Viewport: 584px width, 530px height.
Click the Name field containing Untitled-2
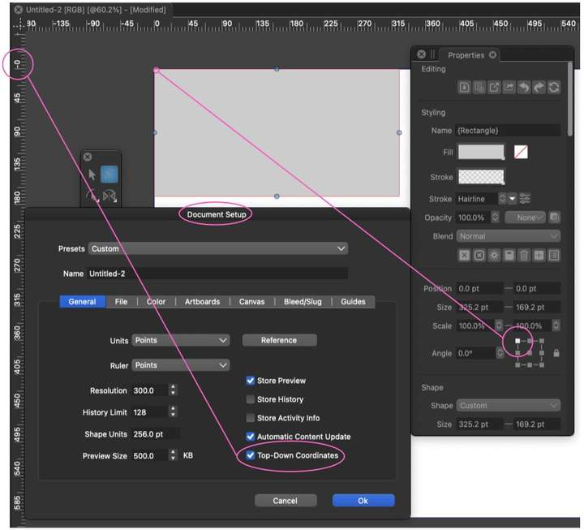[x=217, y=274]
